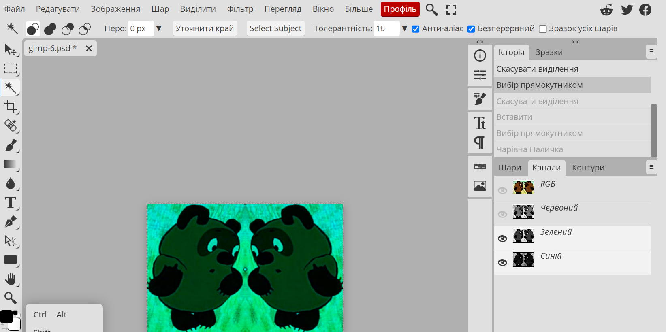Open the Толерантність dropdown arrow
This screenshot has width=666, height=332.
coord(404,28)
